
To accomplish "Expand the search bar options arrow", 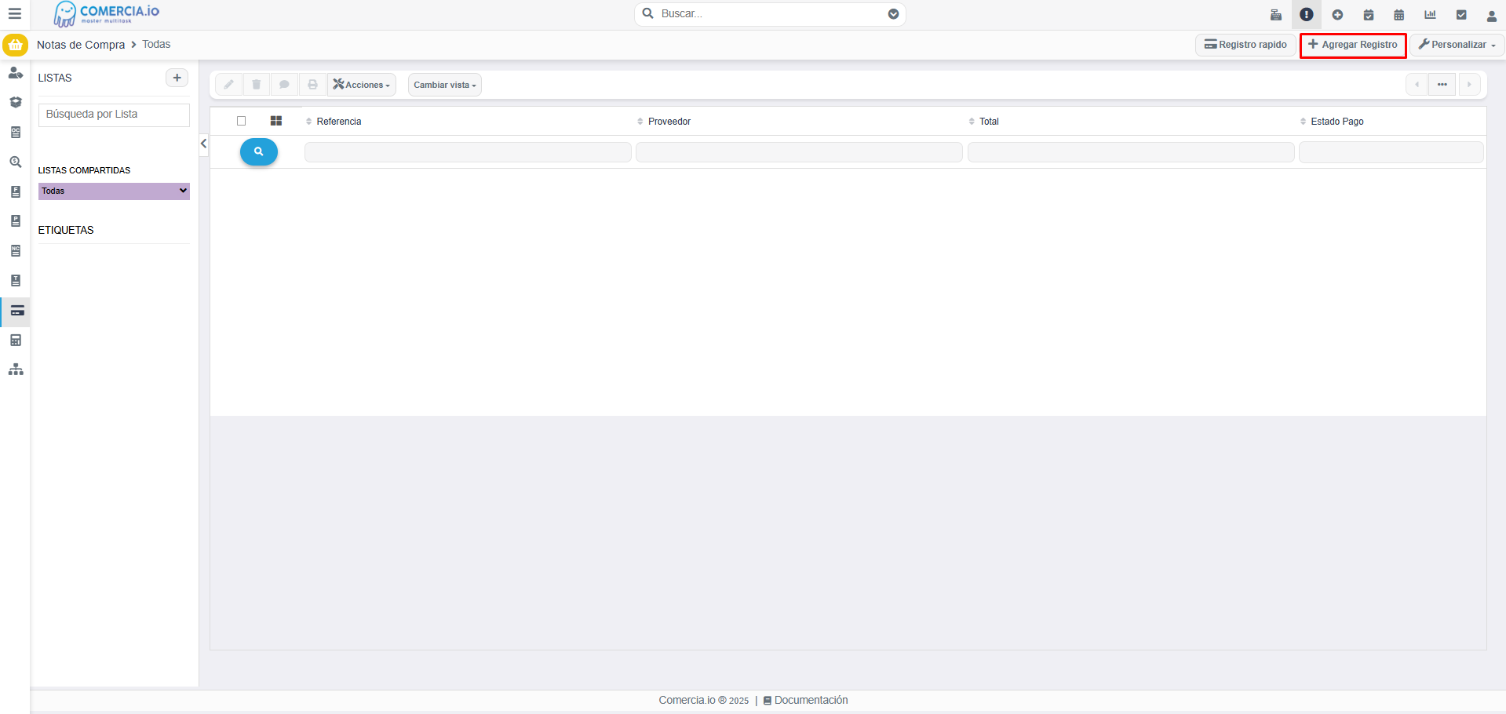I will pyautogui.click(x=893, y=14).
